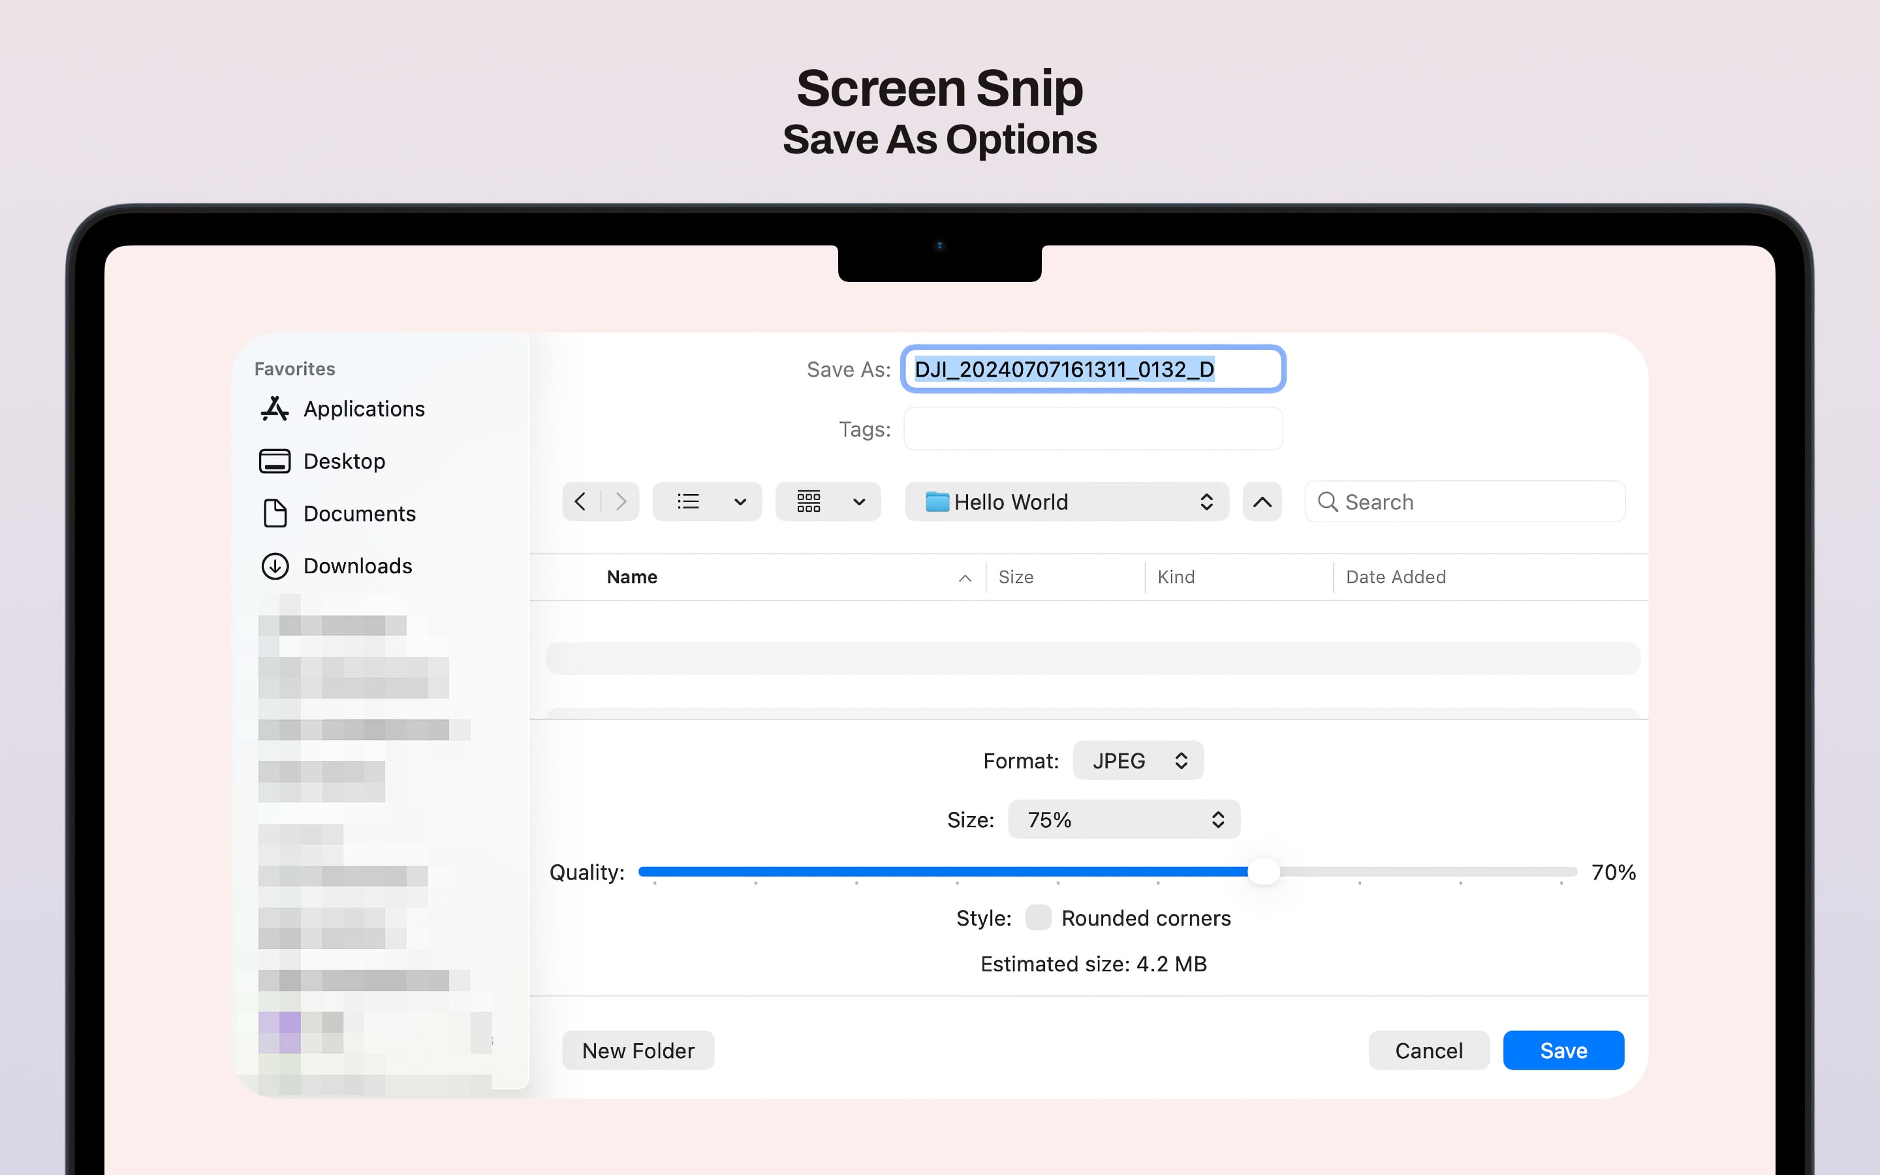The height and width of the screenshot is (1175, 1880).
Task: Click the search magnifier in the search field
Action: coord(1327,502)
